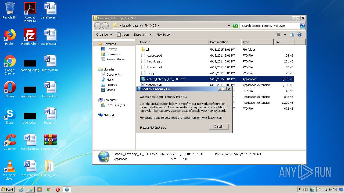This screenshot has width=344, height=193.
Task: Select the FileZilla Client desktop icon
Action: pos(30,37)
